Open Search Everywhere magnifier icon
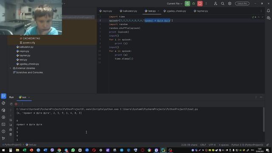 tap(223, 3)
